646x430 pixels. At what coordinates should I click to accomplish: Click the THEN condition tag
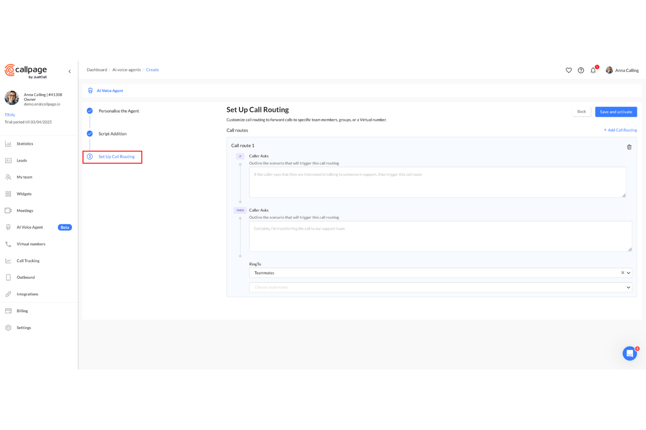[240, 210]
